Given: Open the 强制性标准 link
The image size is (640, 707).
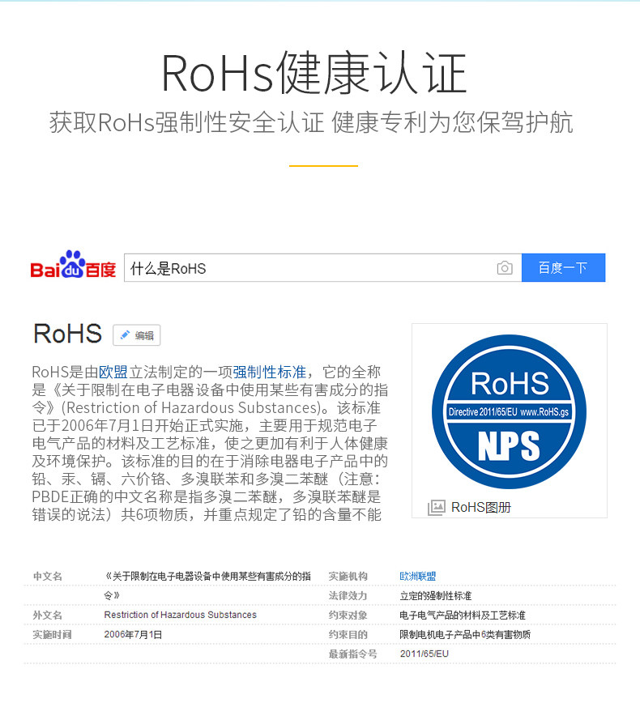Looking at the screenshot, I should coord(270,372).
